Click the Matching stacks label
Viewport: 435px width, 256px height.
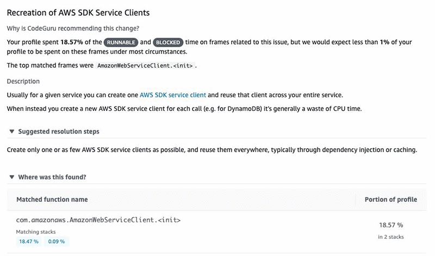tap(36, 232)
